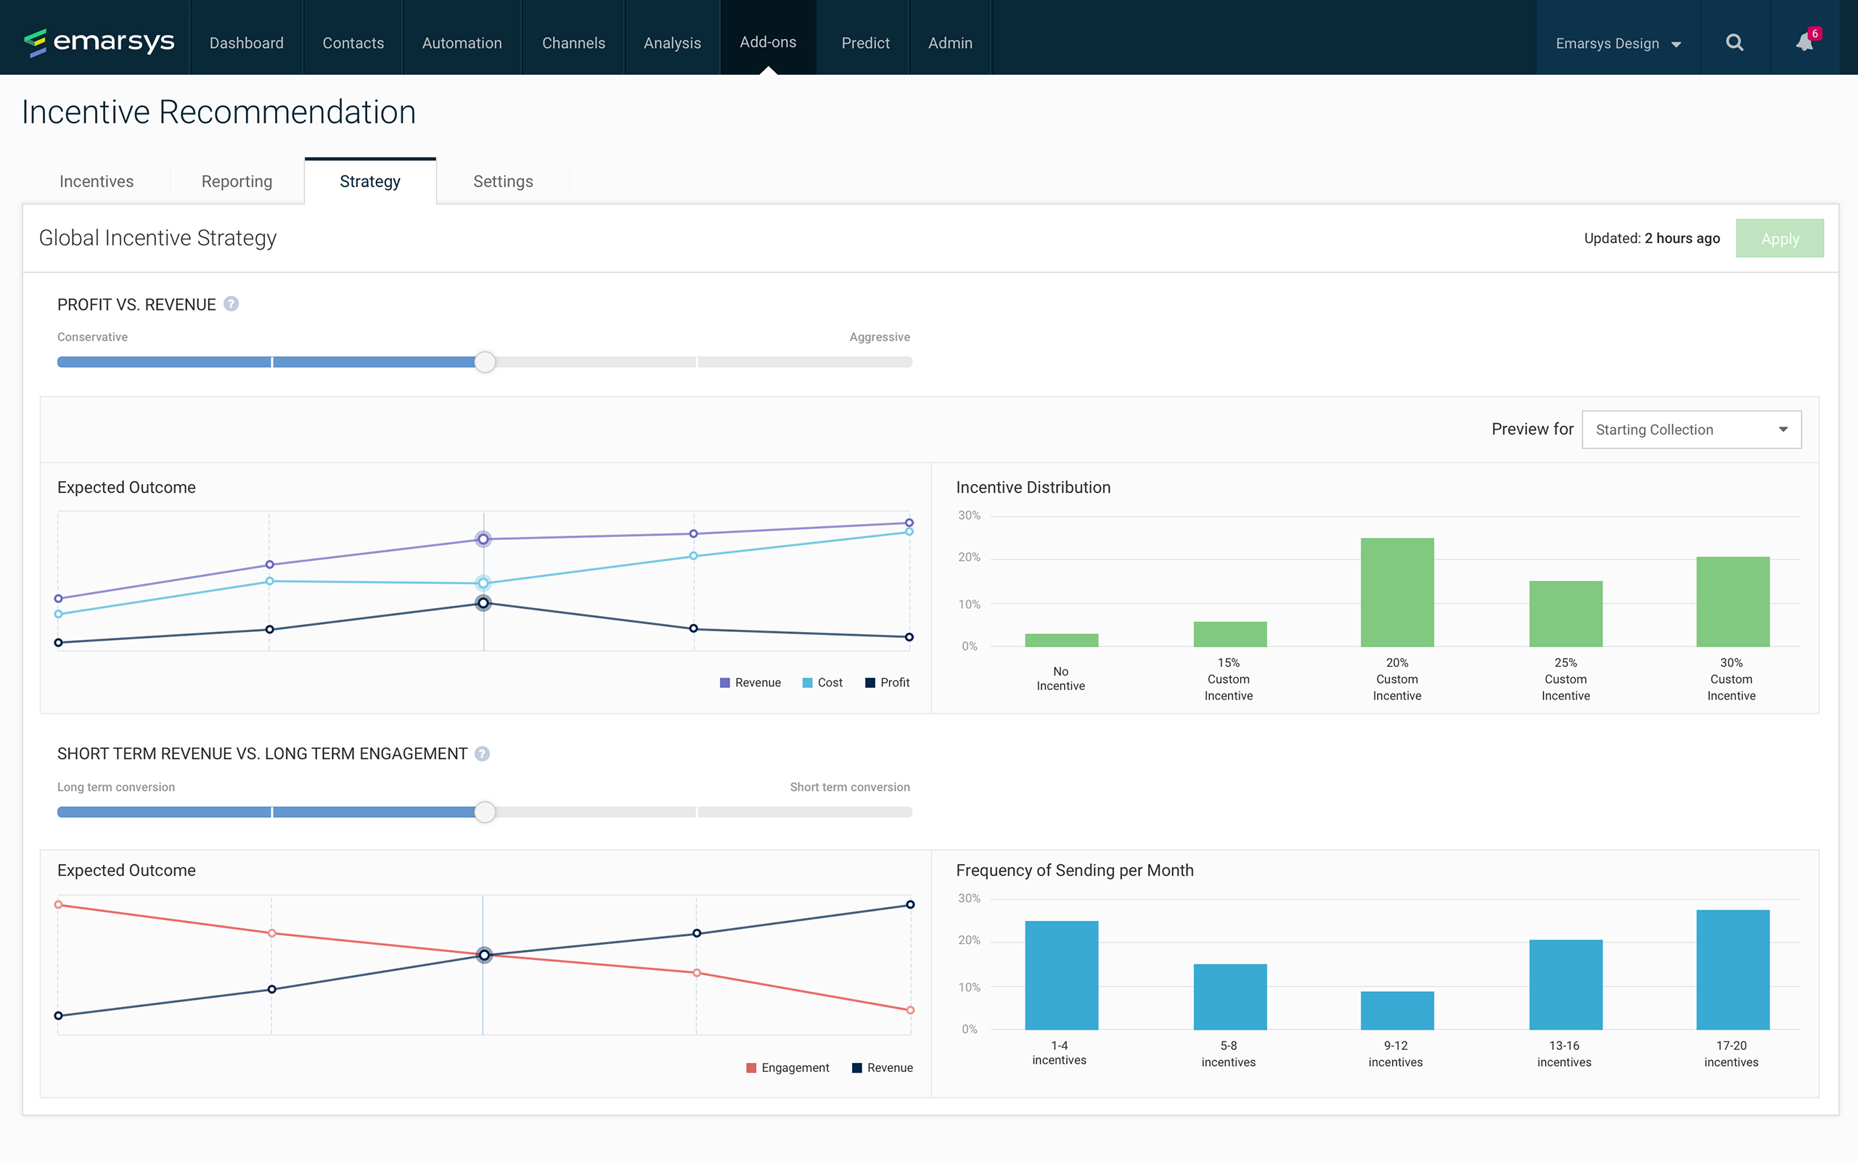The image size is (1858, 1161).
Task: Open the notifications bell icon
Action: click(1804, 43)
